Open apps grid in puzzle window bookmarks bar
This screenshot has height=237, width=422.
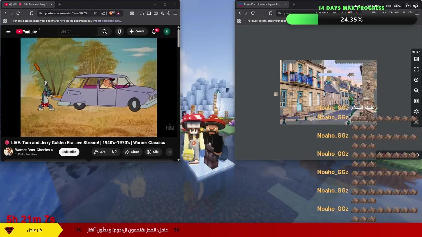tap(239, 21)
